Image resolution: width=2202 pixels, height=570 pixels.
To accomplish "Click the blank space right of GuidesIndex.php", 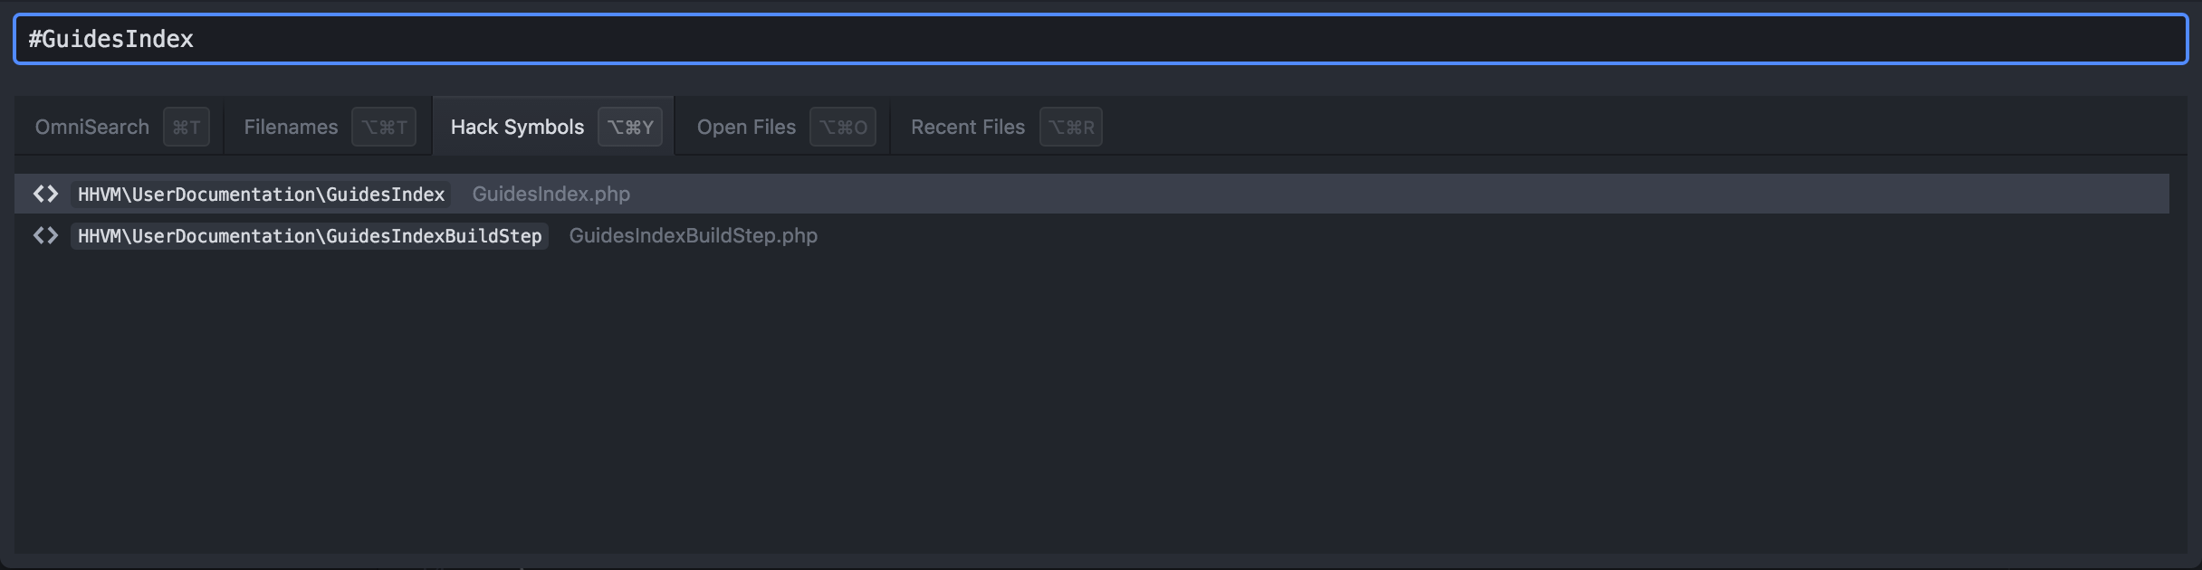I will [x=1399, y=194].
